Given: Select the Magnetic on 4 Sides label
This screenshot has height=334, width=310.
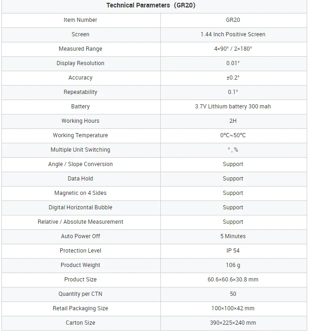Looking at the screenshot, I should point(81,193).
